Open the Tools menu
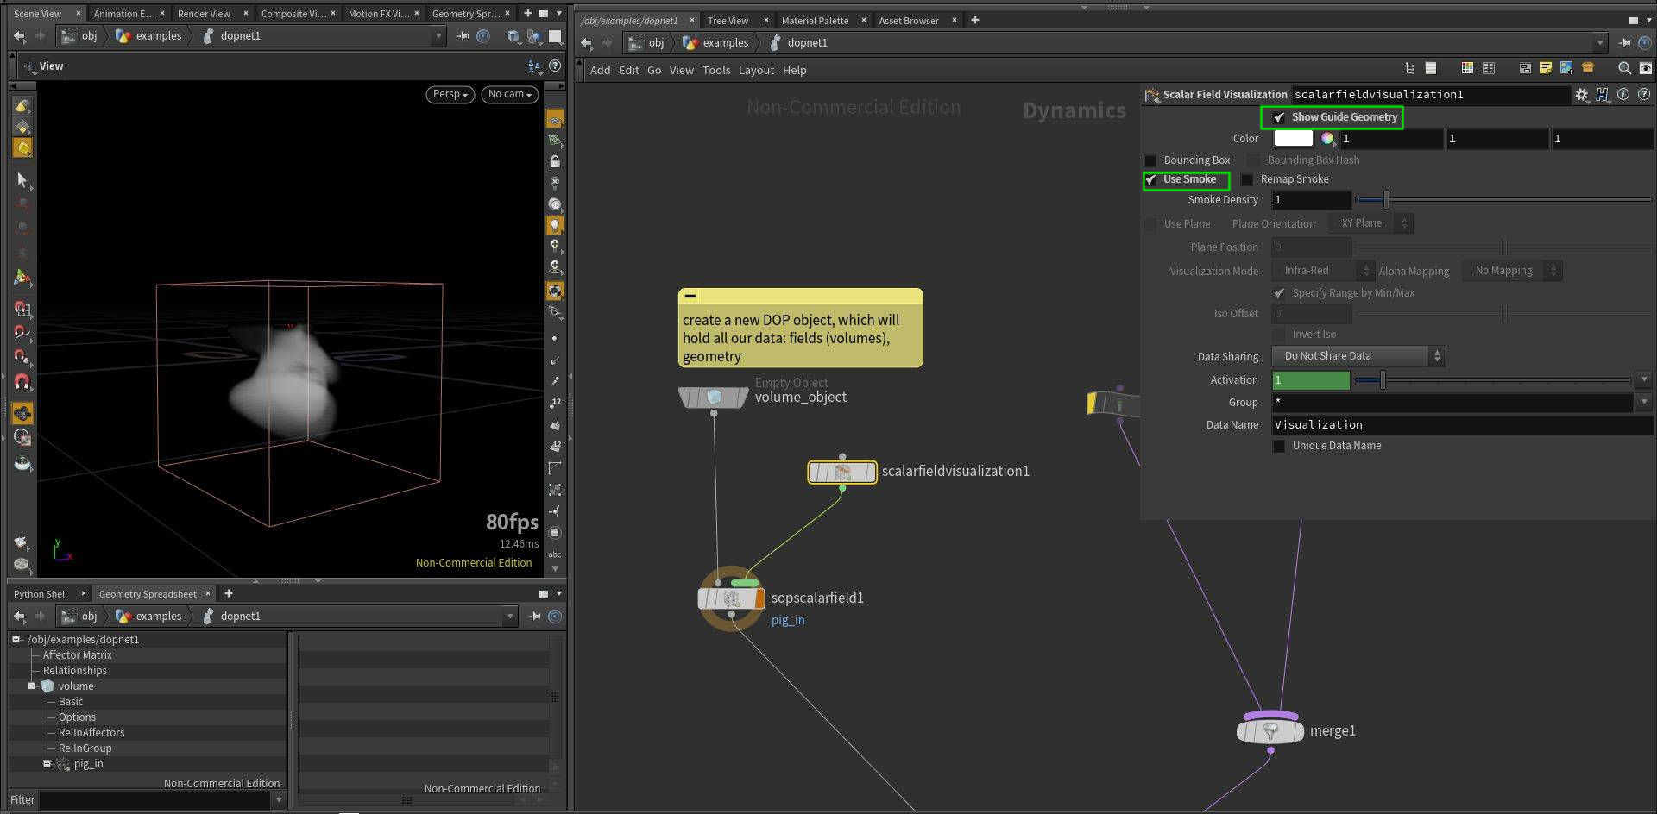Image resolution: width=1657 pixels, height=814 pixels. (x=715, y=70)
